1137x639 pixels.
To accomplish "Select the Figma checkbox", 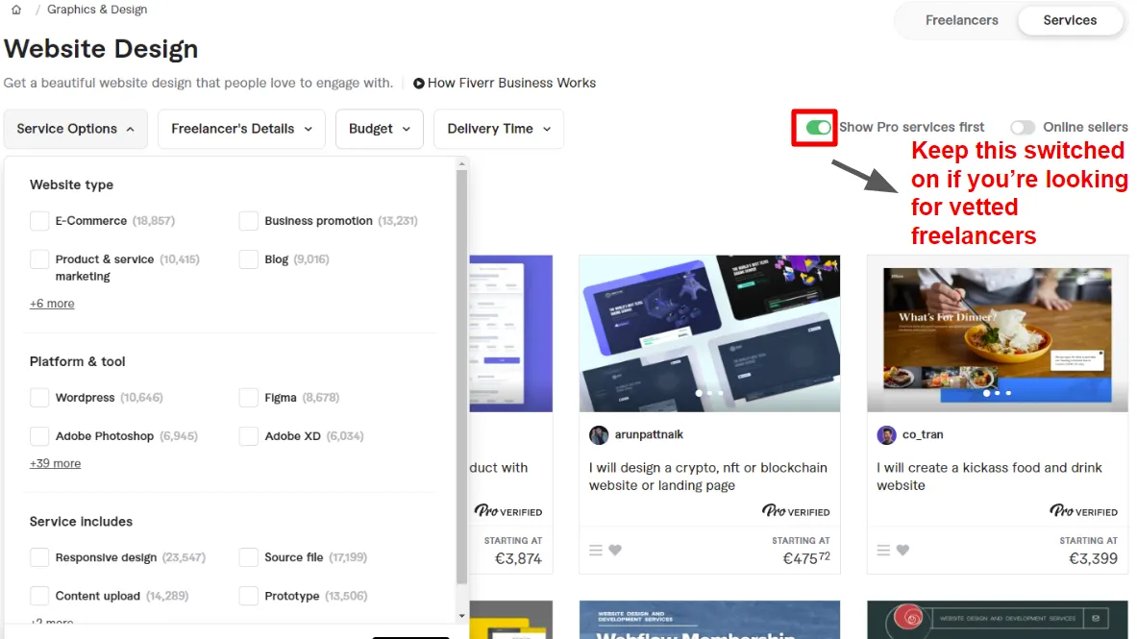I will pyautogui.click(x=248, y=398).
